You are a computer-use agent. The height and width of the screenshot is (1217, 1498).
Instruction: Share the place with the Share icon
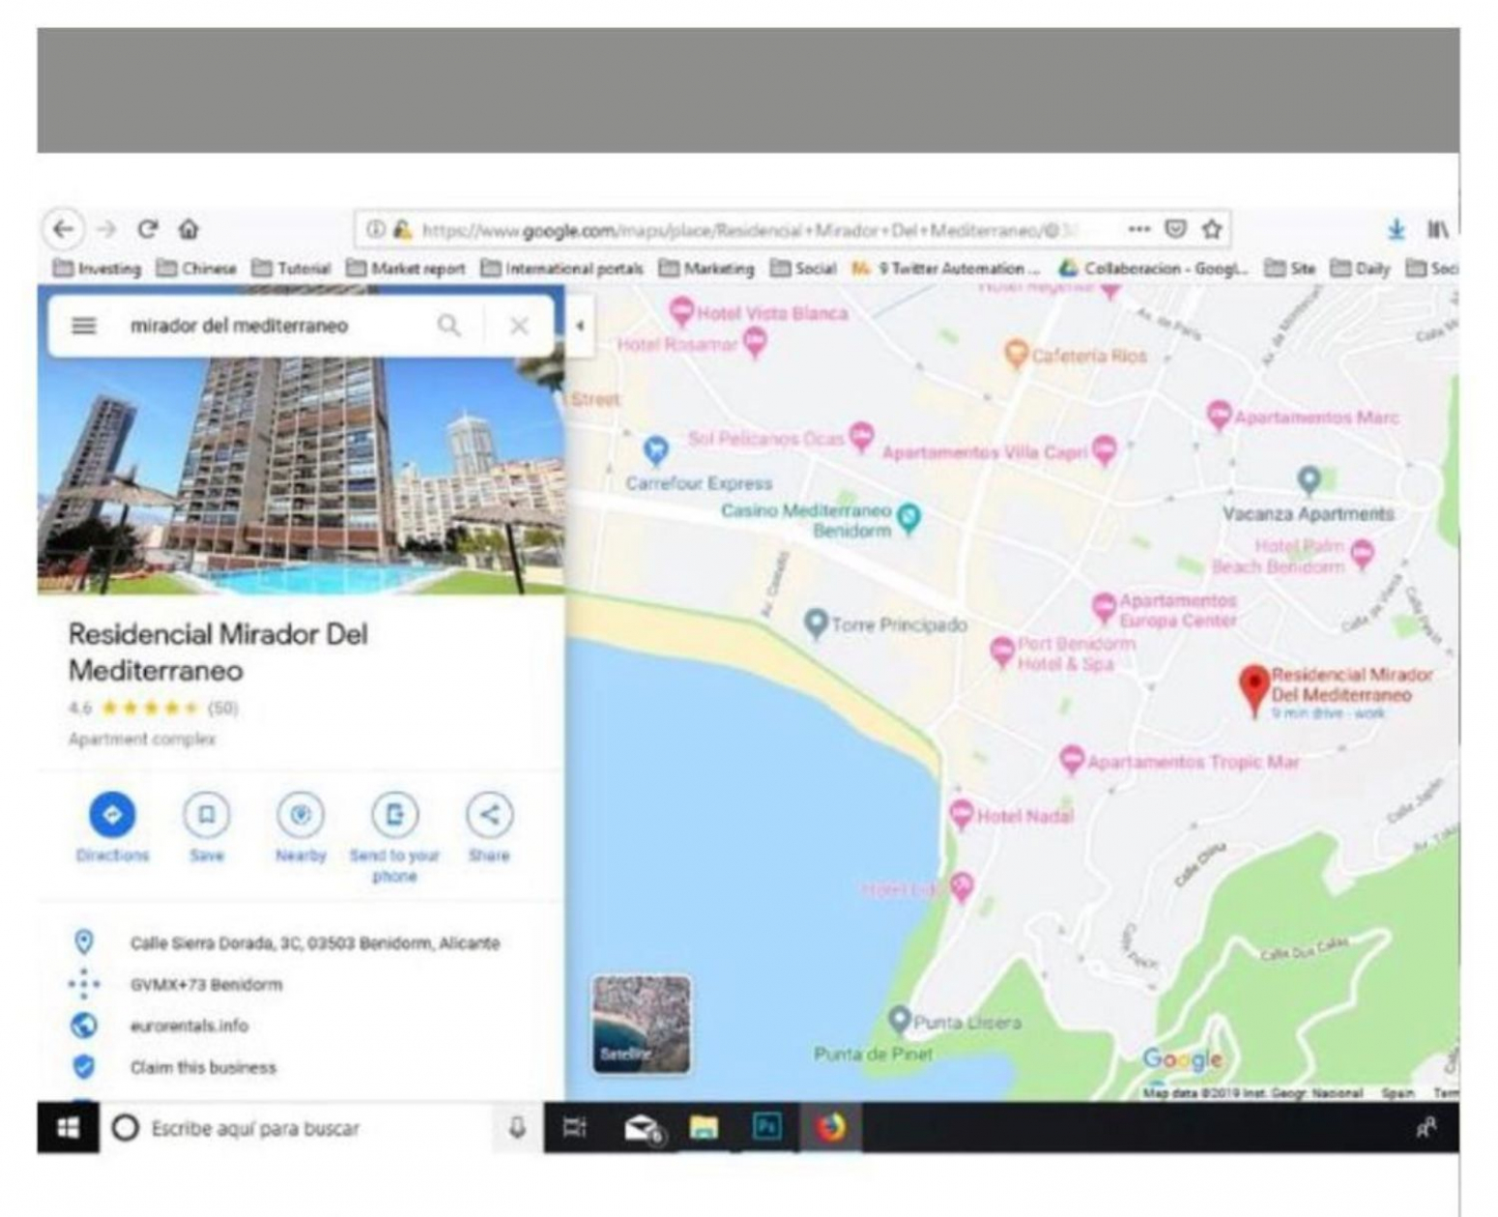[x=489, y=815]
